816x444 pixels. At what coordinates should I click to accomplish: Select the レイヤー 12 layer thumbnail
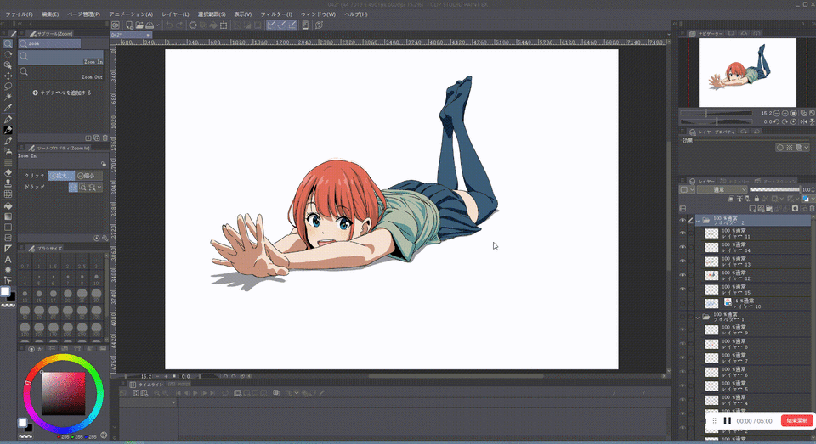711,276
